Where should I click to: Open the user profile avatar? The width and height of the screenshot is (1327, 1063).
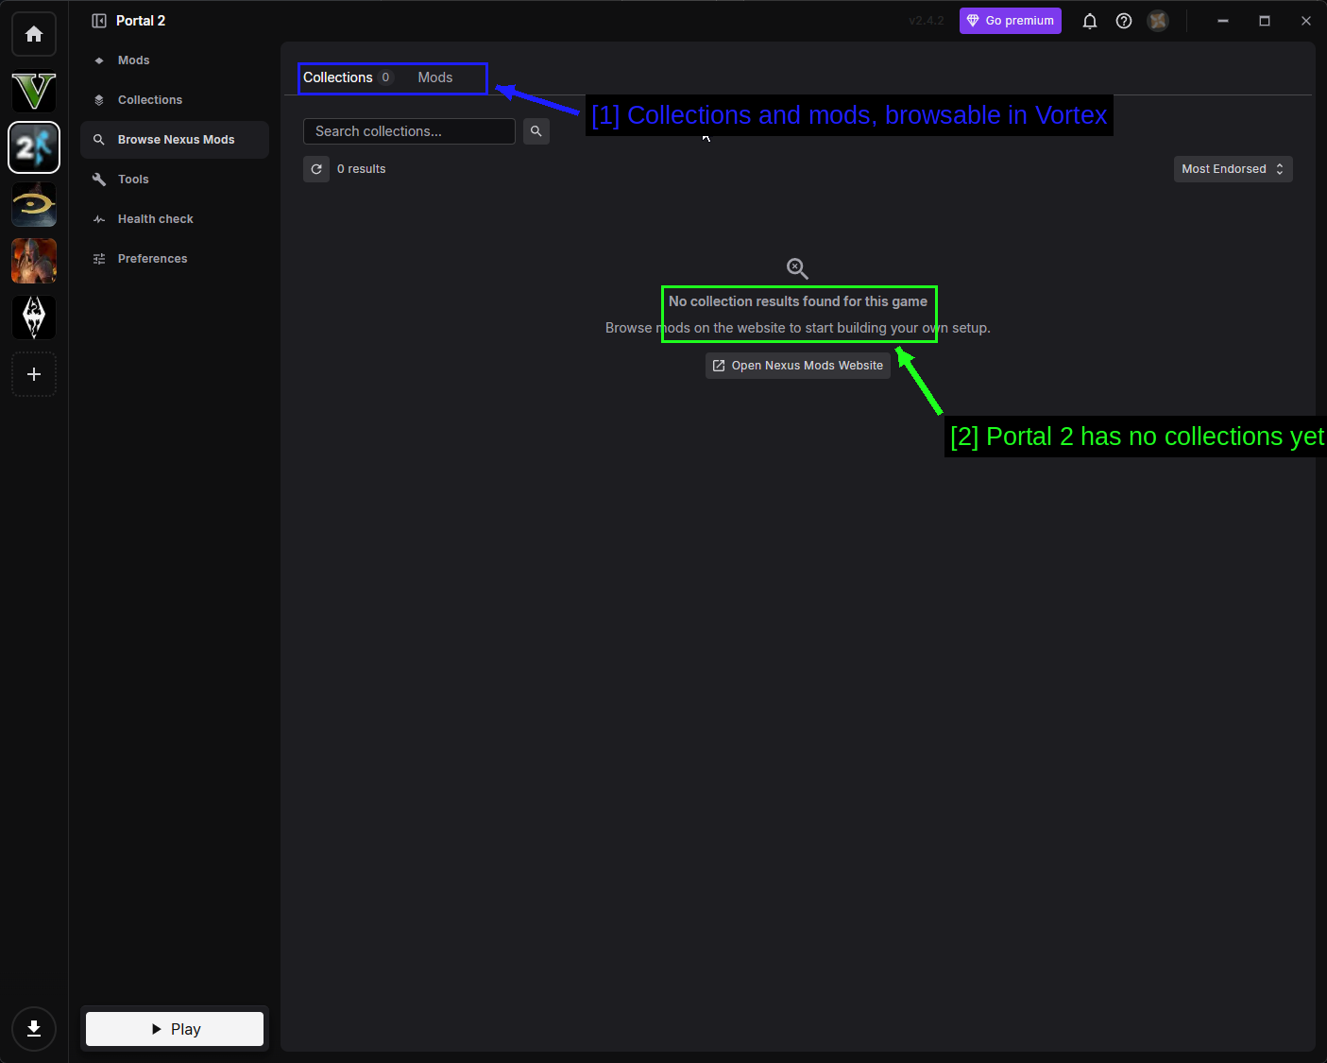coord(1158,21)
